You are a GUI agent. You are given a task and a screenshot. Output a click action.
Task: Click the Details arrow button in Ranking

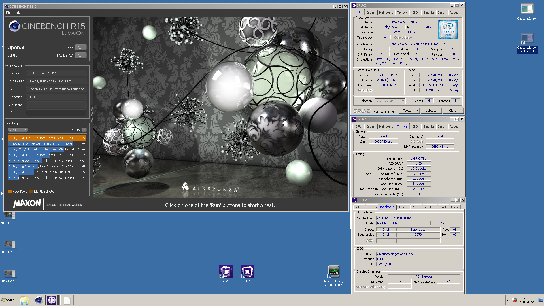(x=84, y=130)
